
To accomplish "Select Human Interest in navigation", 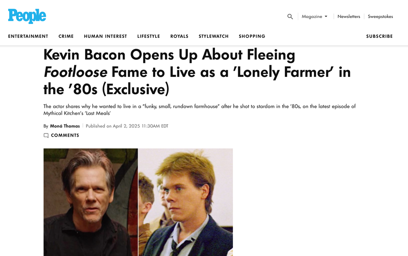I will [106, 36].
